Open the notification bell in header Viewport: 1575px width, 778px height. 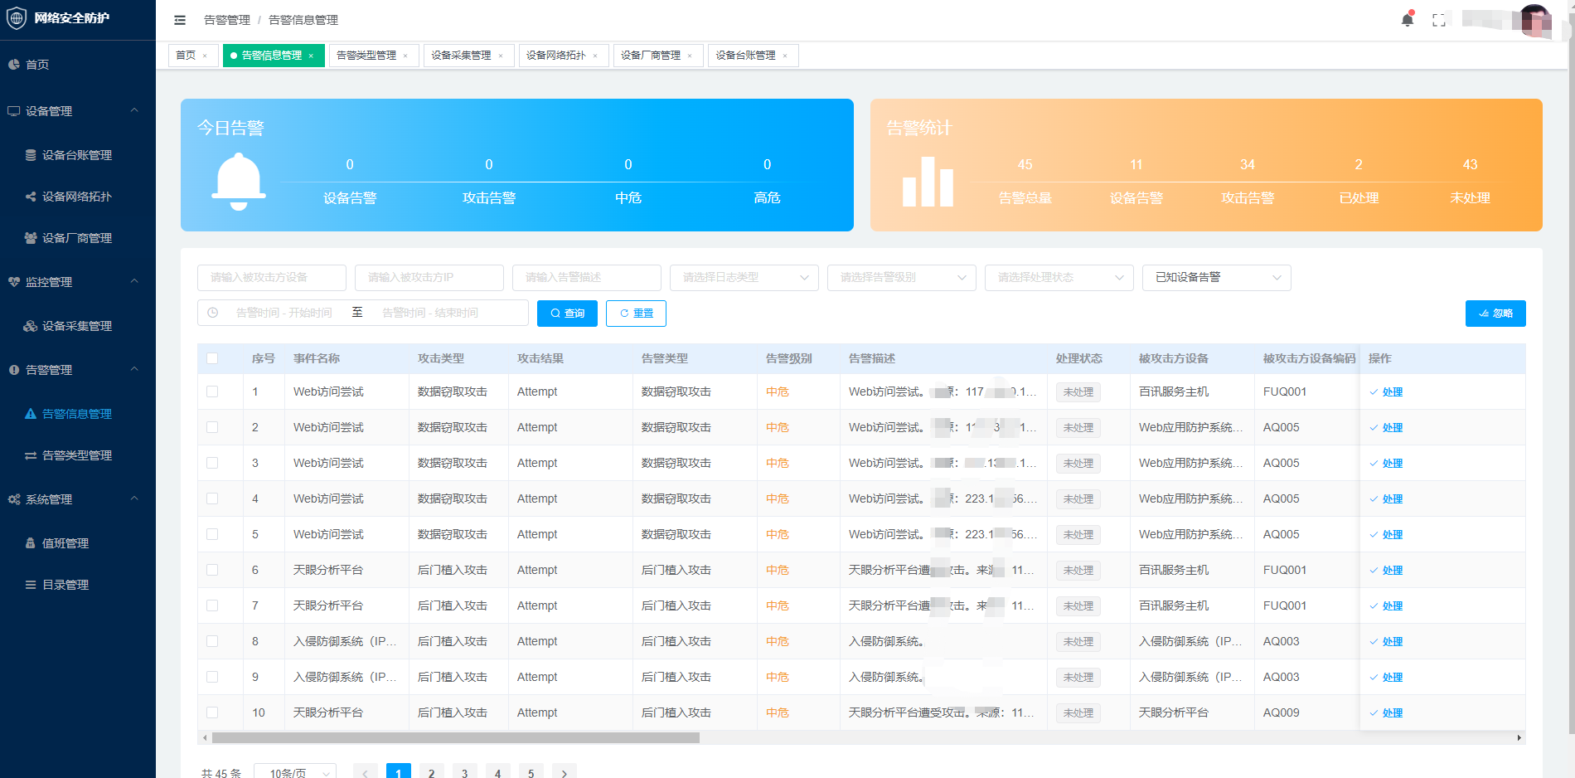(1408, 20)
